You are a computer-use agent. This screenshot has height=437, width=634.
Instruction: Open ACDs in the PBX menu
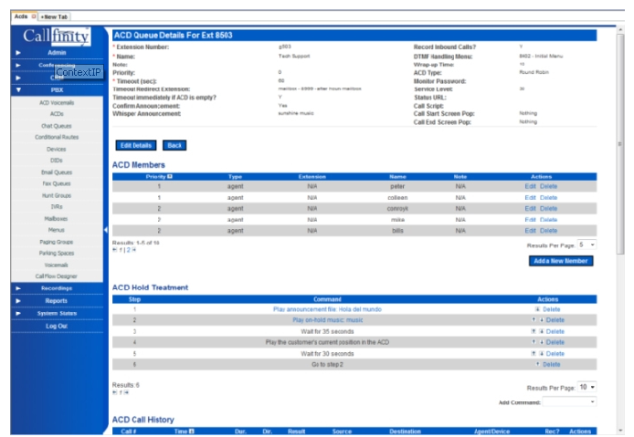[57, 114]
